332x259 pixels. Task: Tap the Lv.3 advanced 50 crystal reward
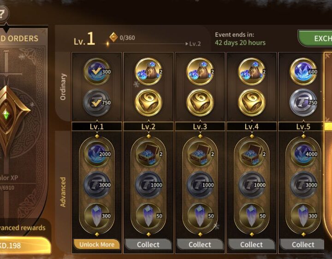pyautogui.click(x=200, y=216)
